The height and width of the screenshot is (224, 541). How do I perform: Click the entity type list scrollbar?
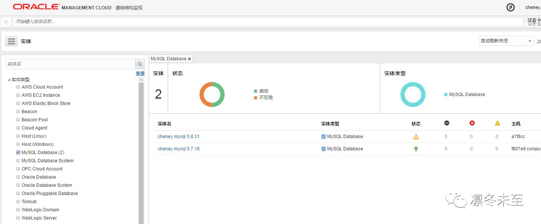click(141, 153)
